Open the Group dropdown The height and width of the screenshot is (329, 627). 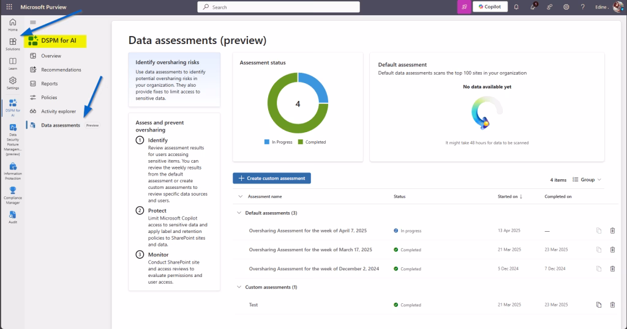click(587, 180)
